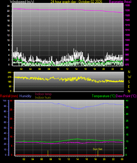The width and height of the screenshot is (137, 163).
Task: Click the "Dew Point (°C)" legend label
Action: (126, 96)
